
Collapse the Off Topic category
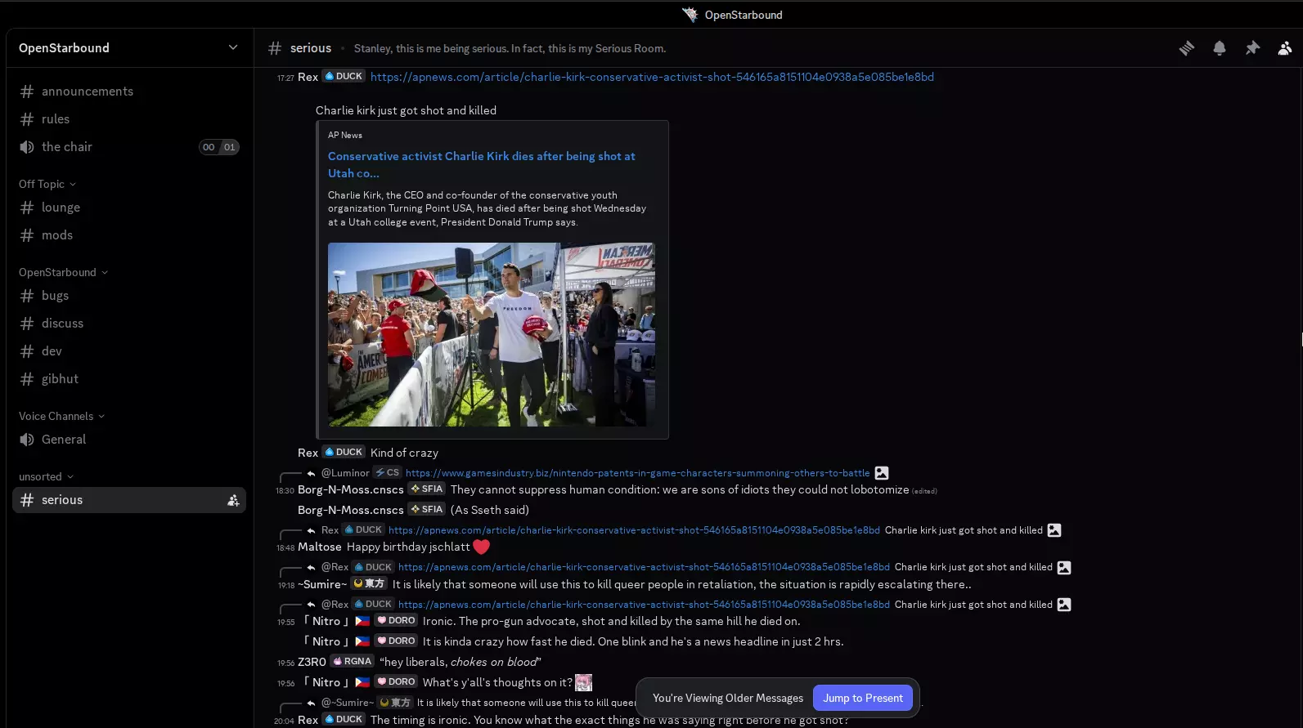(x=47, y=184)
